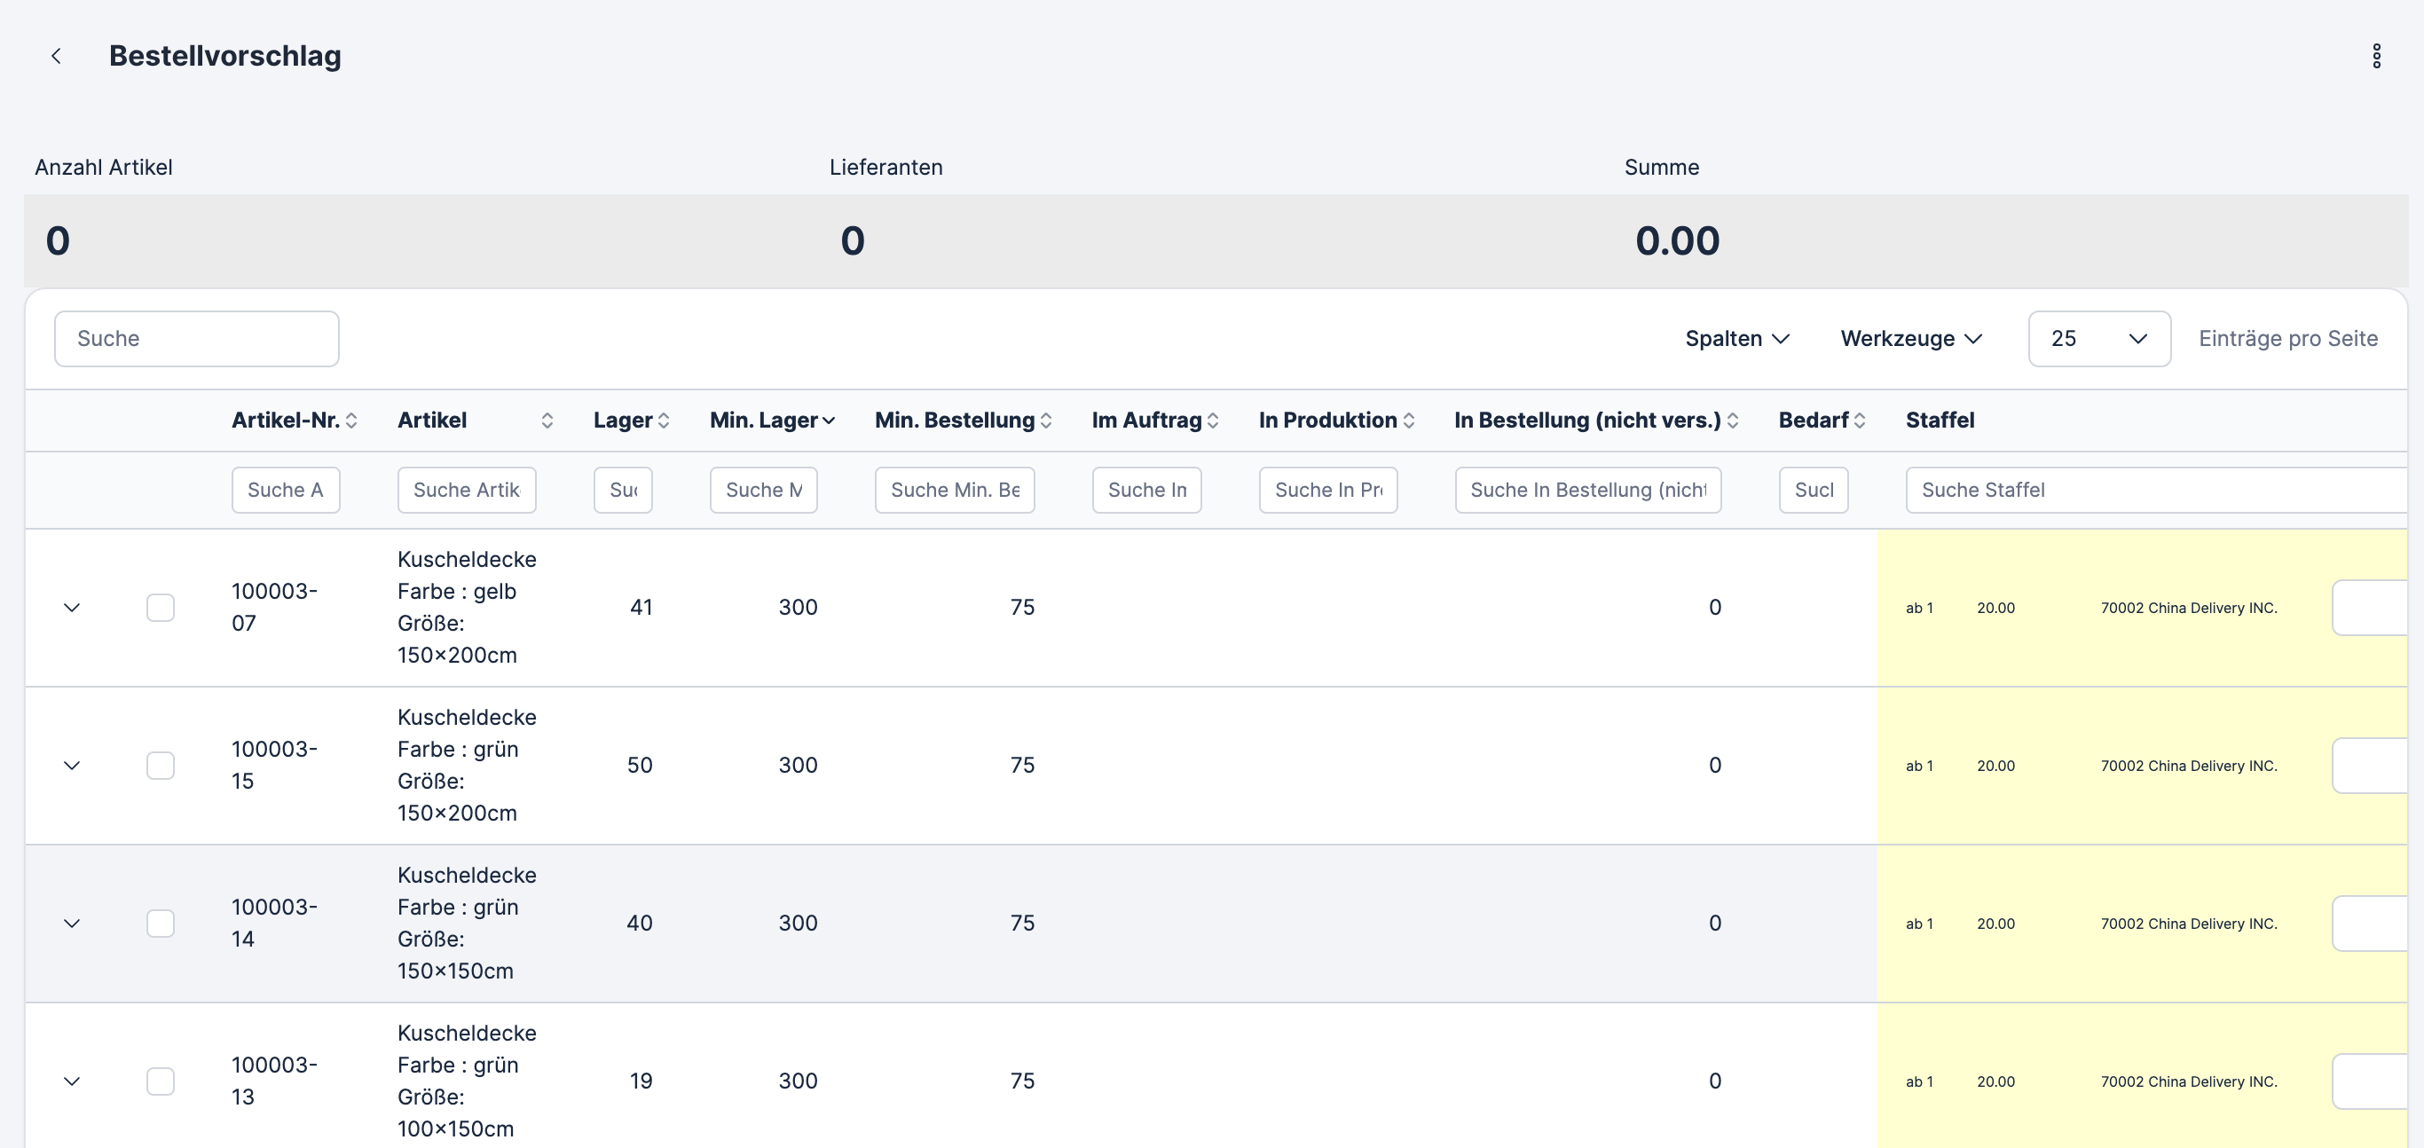Sort by Min. Bestellung column
The height and width of the screenshot is (1148, 2424).
click(x=1045, y=421)
